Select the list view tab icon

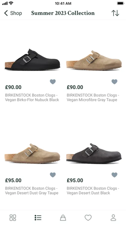(x=38, y=217)
